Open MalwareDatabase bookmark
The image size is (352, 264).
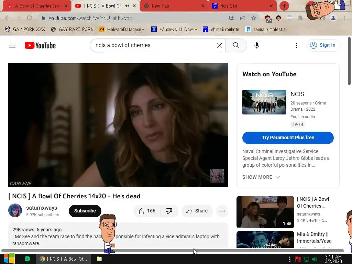pyautogui.click(x=122, y=30)
